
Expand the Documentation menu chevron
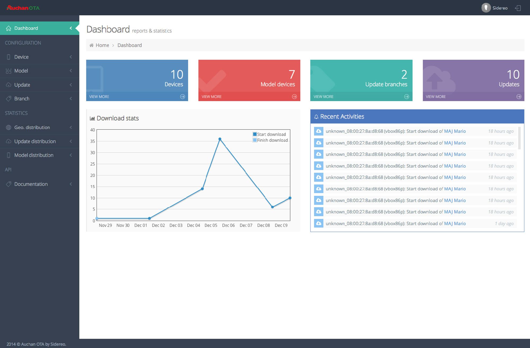coord(71,184)
